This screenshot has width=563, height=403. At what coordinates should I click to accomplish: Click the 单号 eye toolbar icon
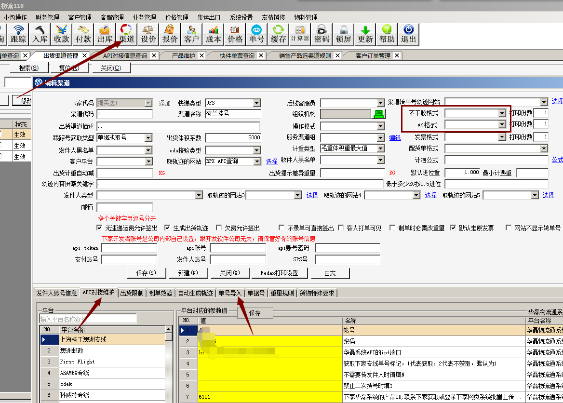256,35
